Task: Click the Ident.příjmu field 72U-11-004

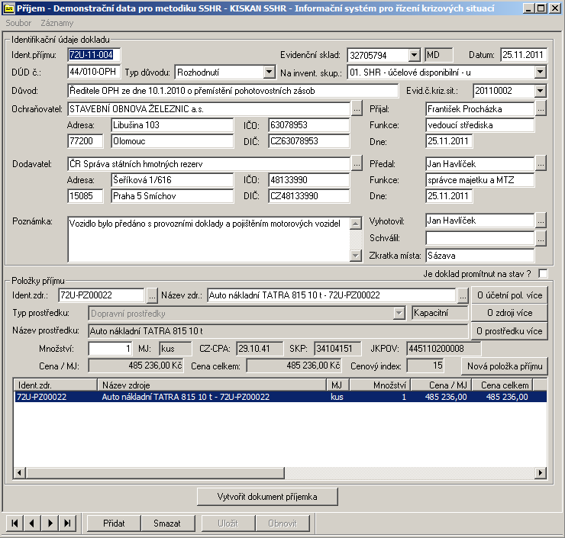Action: click(94, 55)
